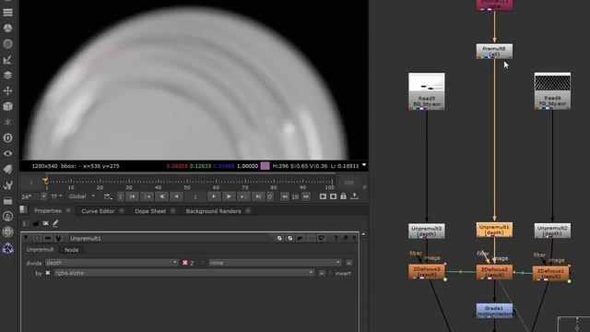Open the sync/refresh options dropdown in playback bar
This screenshot has width=590, height=332.
(x=107, y=196)
